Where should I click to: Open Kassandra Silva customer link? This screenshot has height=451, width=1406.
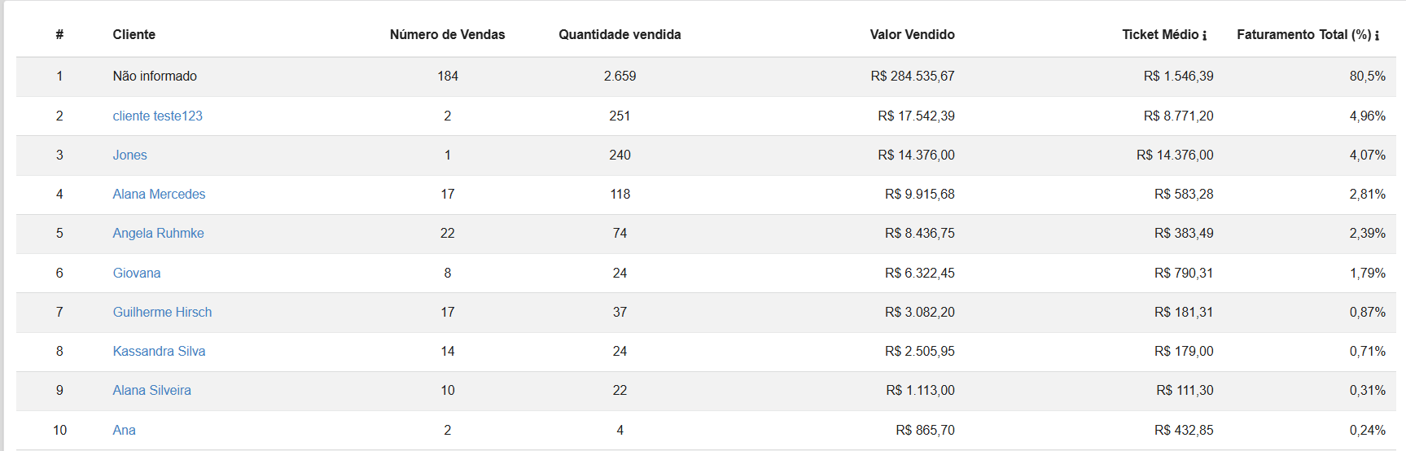click(x=159, y=351)
